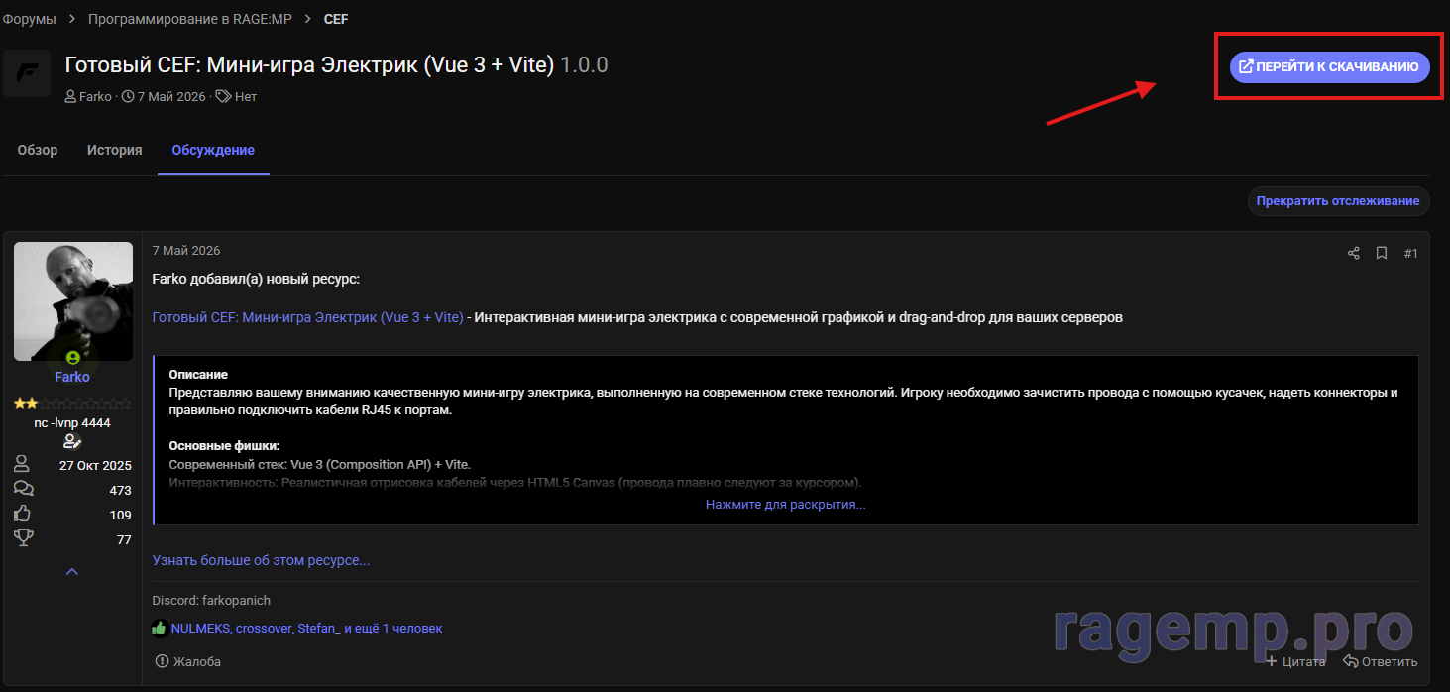The width and height of the screenshot is (1450, 692).
Task: Click the trophy points icon in user sidebar
Action: pos(23,538)
